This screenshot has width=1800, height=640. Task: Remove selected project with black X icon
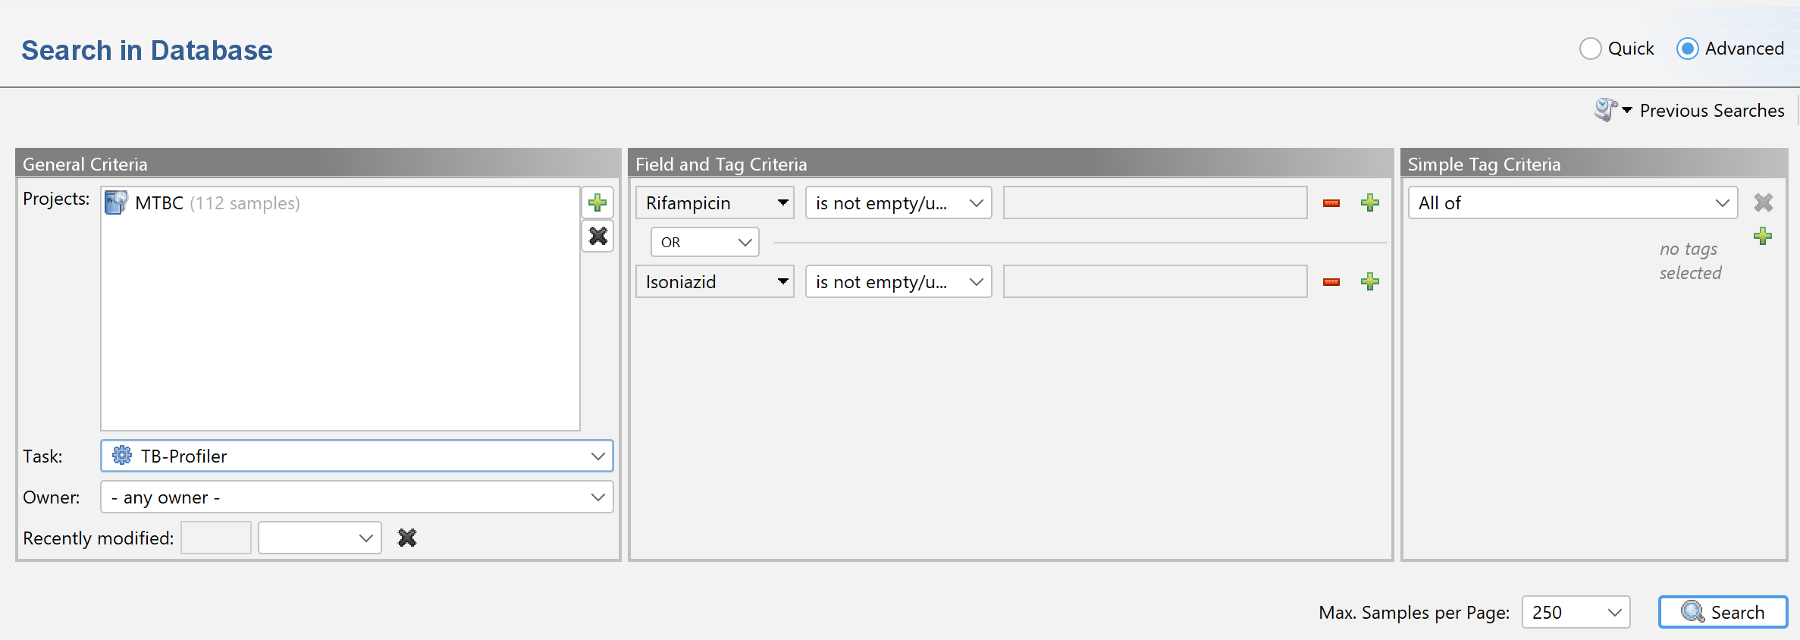[x=597, y=237]
